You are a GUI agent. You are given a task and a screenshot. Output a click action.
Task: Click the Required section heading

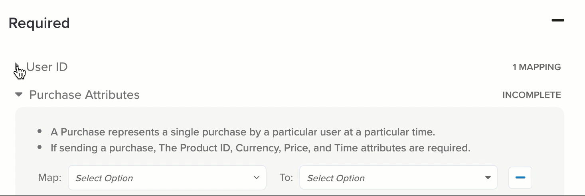pos(39,23)
